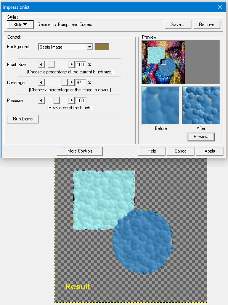Increase Brush Size with right arrow
The width and height of the screenshot is (228, 305).
click(72, 64)
